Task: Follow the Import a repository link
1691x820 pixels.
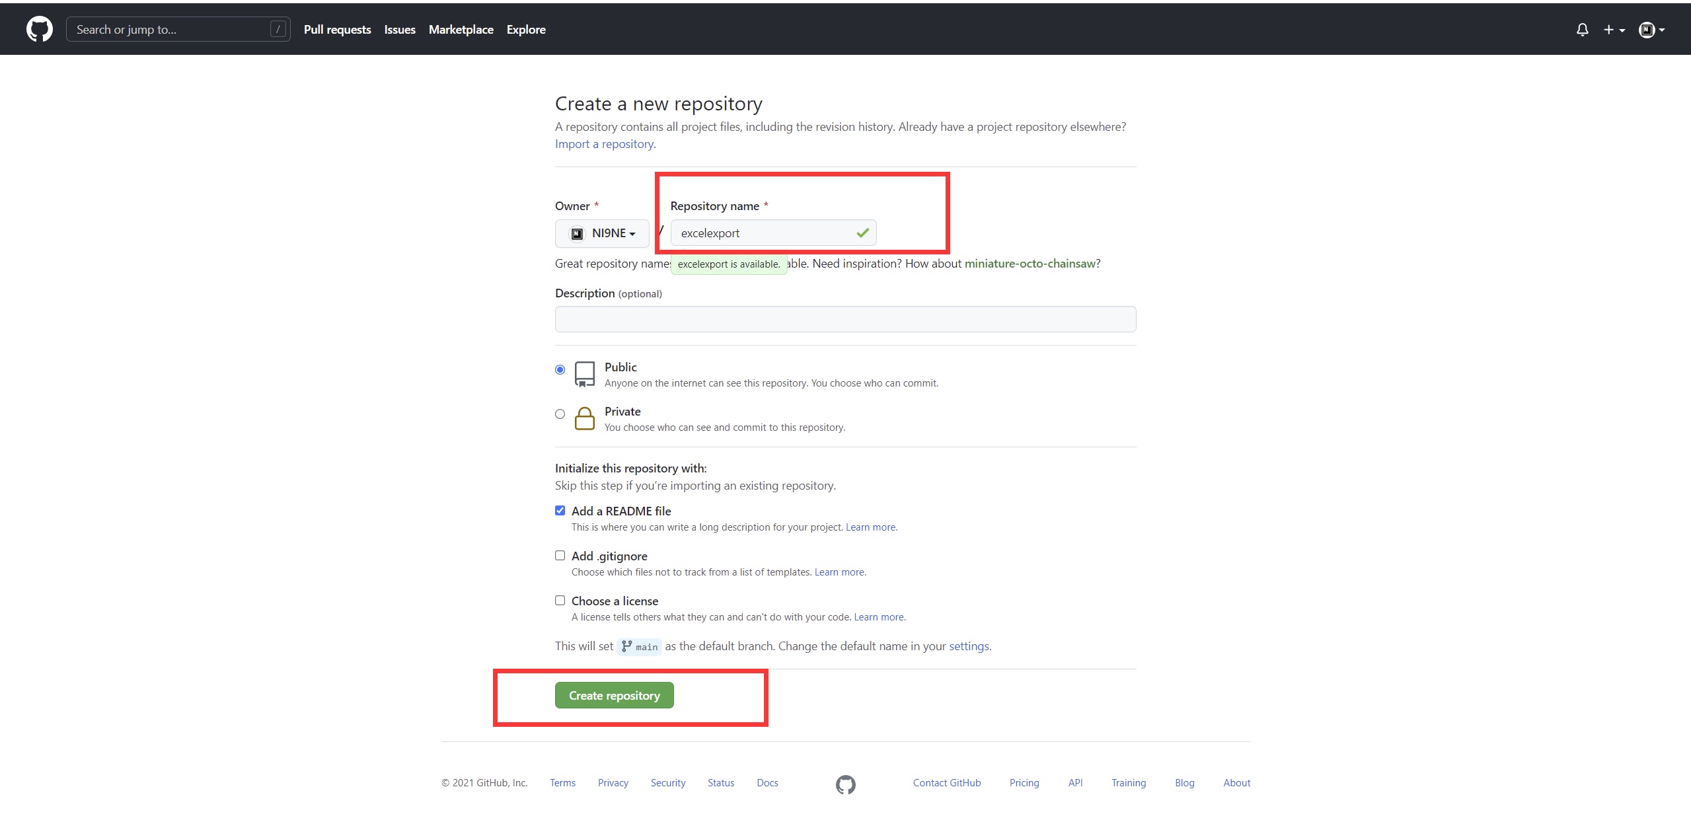Action: (605, 144)
